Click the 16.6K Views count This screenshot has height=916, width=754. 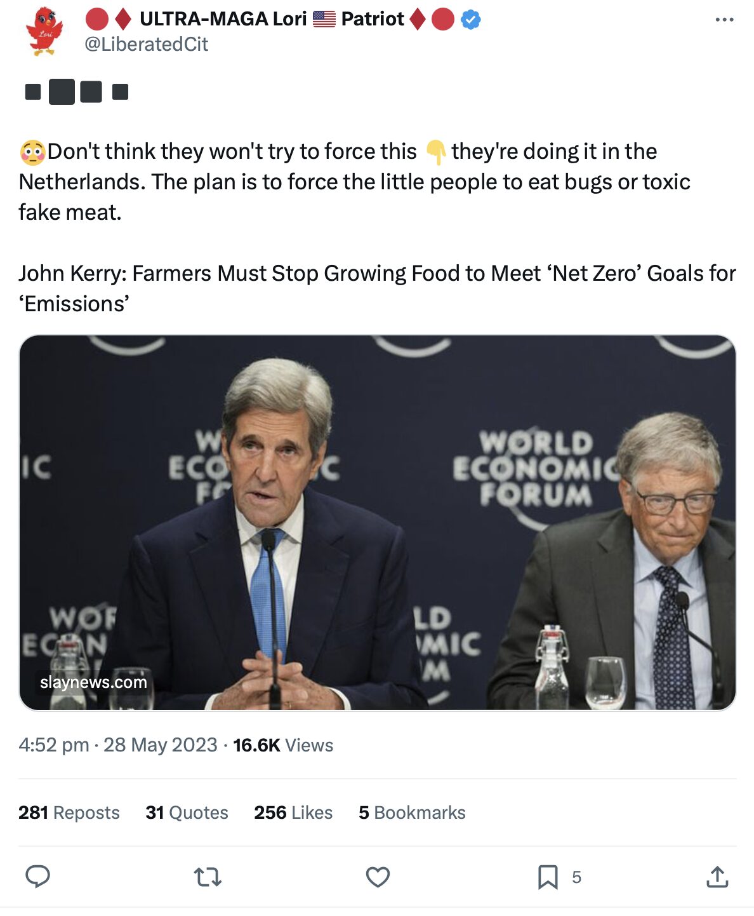coord(283,745)
